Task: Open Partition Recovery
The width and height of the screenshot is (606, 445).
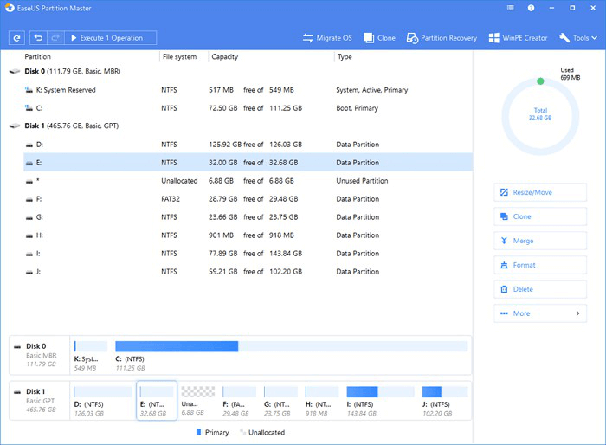Action: (442, 38)
